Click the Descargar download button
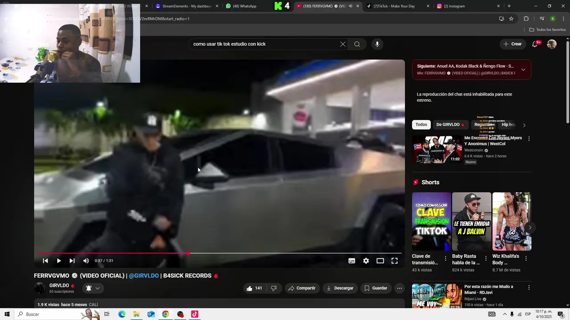The height and width of the screenshot is (320, 570). [340, 288]
